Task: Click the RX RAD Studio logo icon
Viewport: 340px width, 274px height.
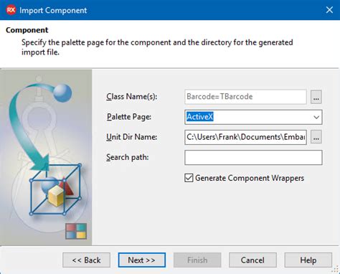Action: coord(11,10)
